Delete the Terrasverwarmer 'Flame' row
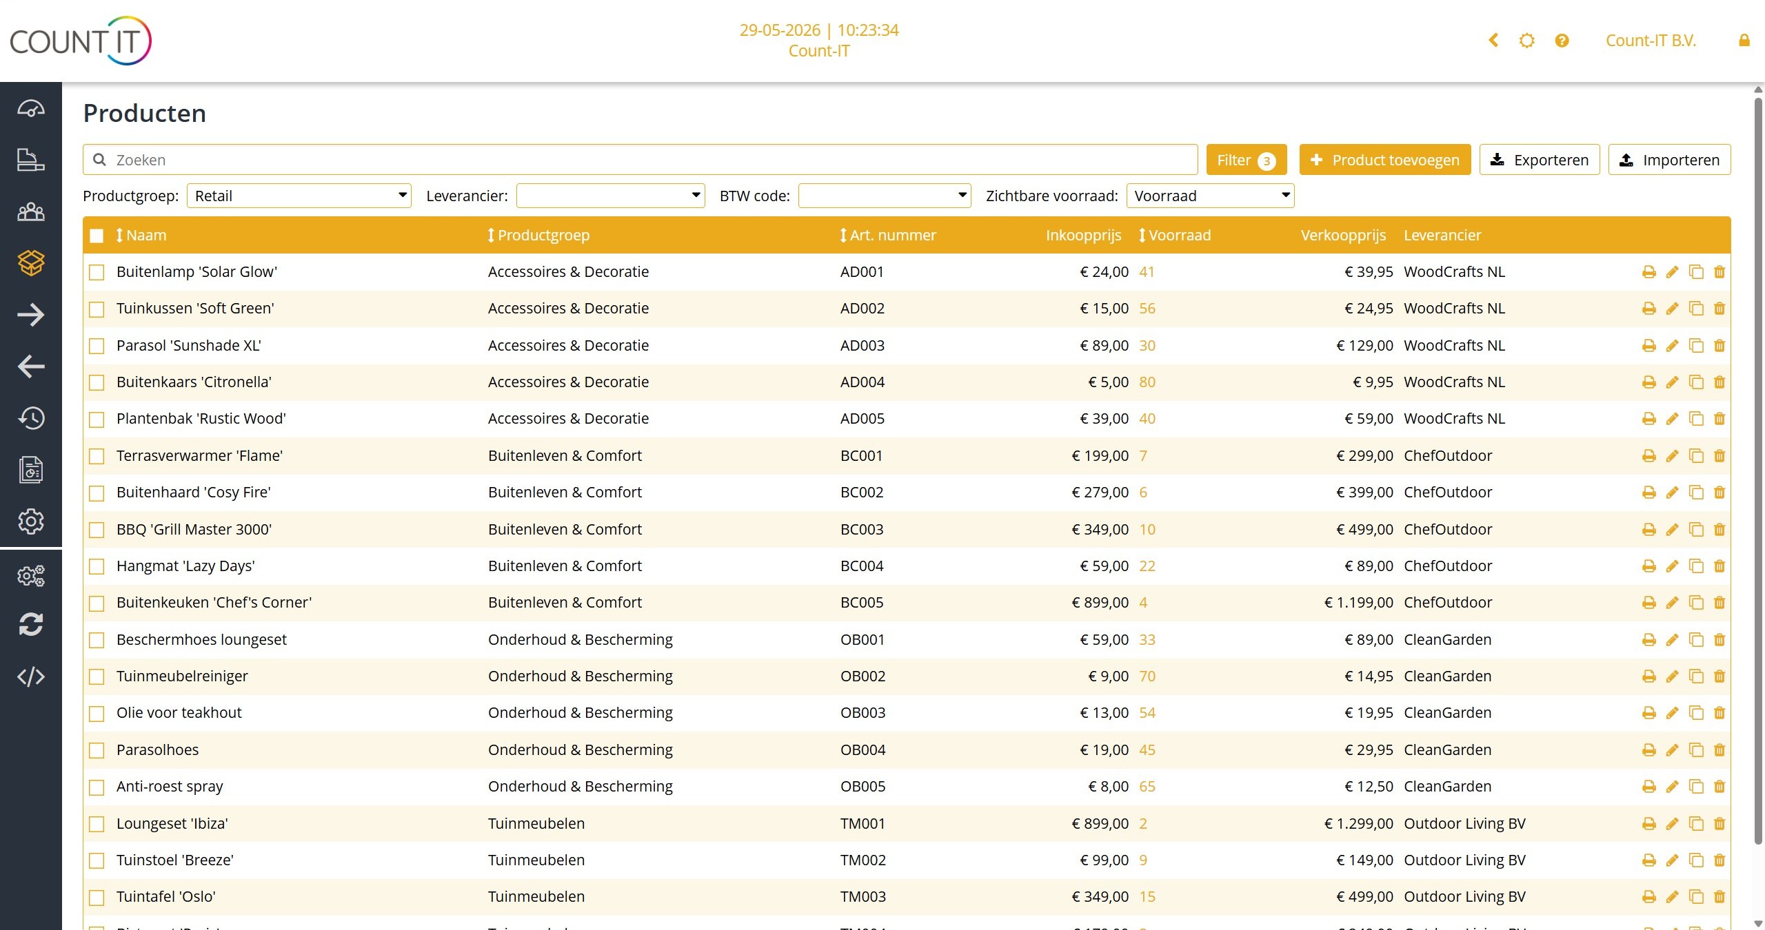Viewport: 1765px width, 930px height. 1719,456
